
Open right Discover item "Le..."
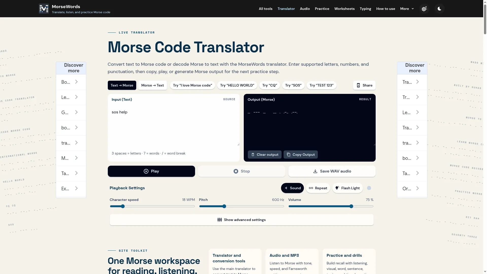[412, 112]
